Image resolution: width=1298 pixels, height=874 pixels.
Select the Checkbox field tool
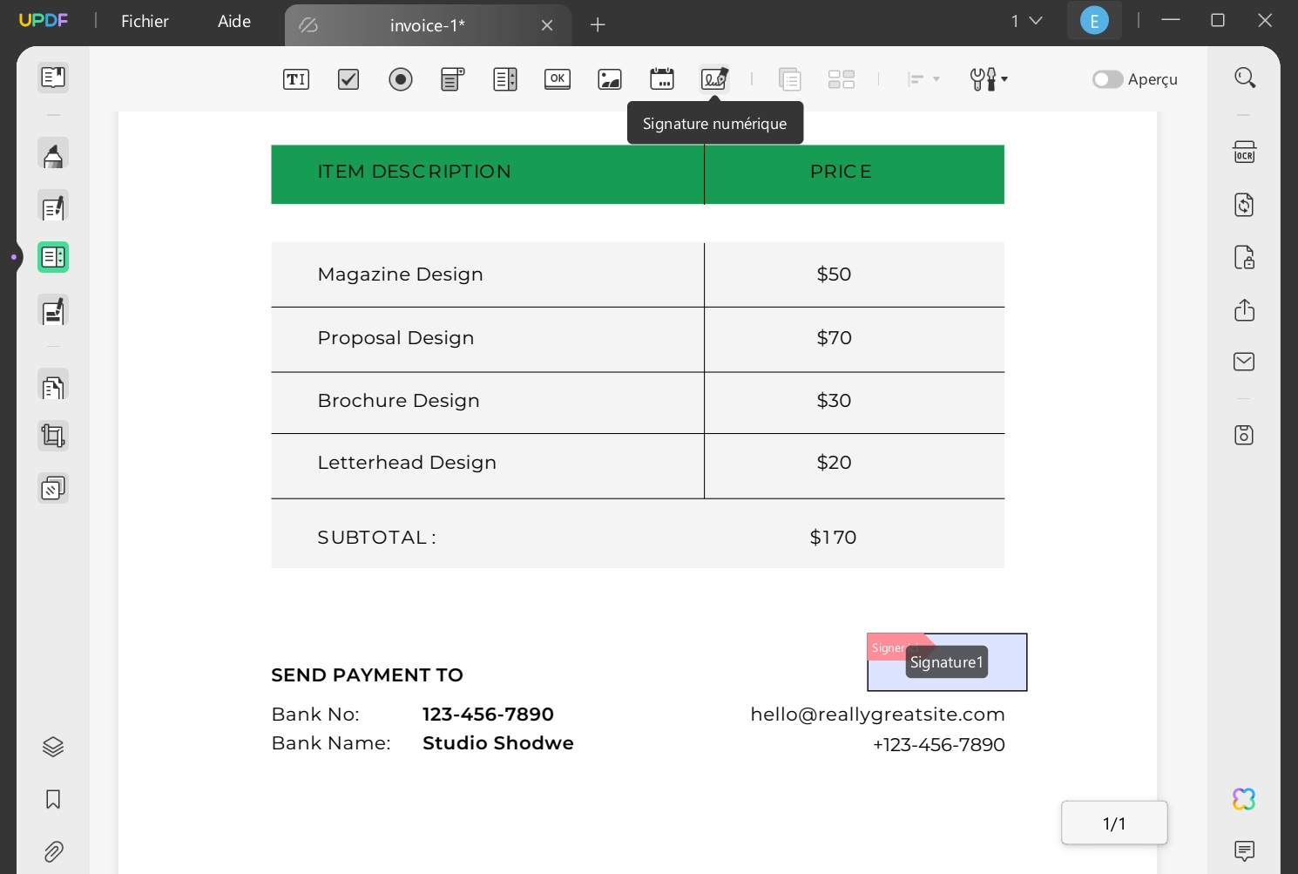coord(348,79)
